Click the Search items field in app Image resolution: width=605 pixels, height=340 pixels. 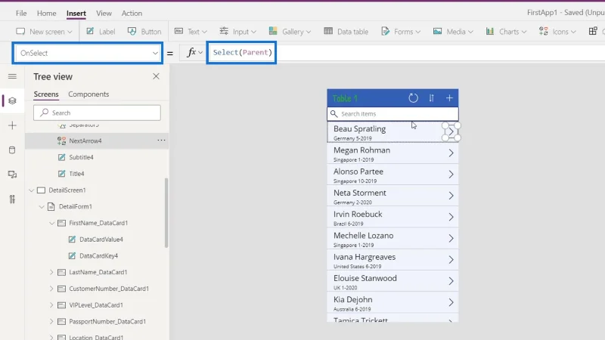[x=392, y=114]
